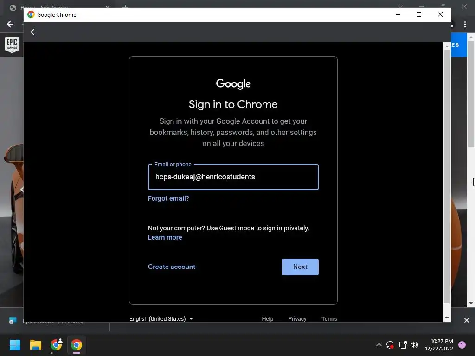Click the sync status tray icon
This screenshot has width=475, height=356.
click(390, 345)
